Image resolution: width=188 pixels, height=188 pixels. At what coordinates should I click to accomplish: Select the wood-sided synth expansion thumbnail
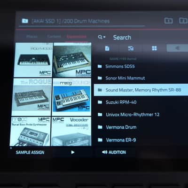(x=72, y=60)
